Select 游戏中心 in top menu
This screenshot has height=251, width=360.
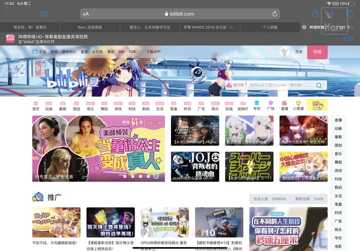69,52
